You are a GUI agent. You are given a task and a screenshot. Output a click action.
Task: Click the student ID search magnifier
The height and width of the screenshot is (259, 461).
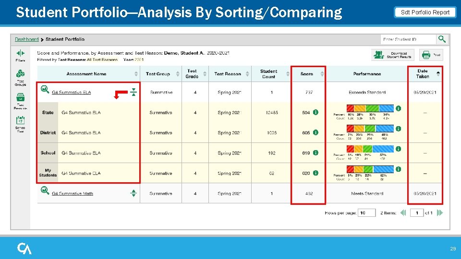442,39
